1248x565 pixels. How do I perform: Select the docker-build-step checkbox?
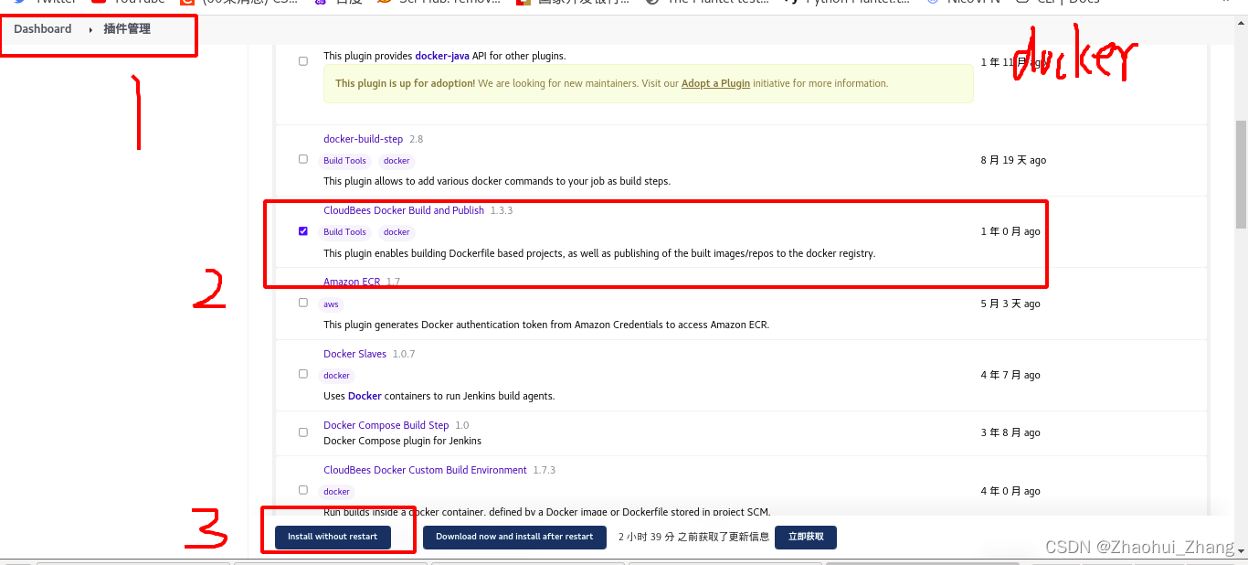(x=303, y=159)
